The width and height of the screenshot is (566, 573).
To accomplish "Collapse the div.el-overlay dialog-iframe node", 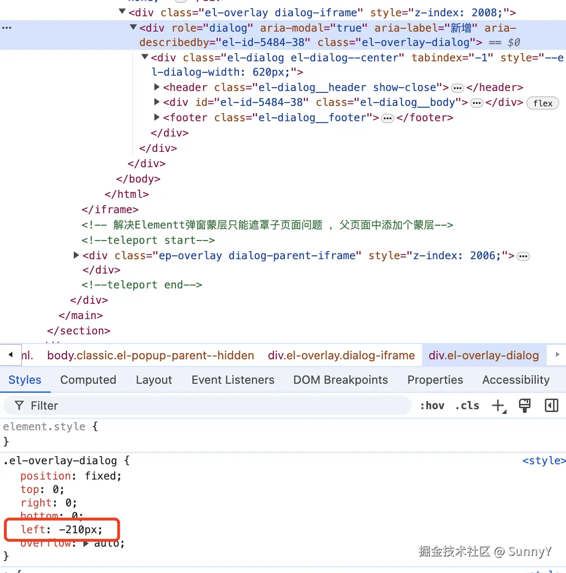I will click(x=121, y=11).
